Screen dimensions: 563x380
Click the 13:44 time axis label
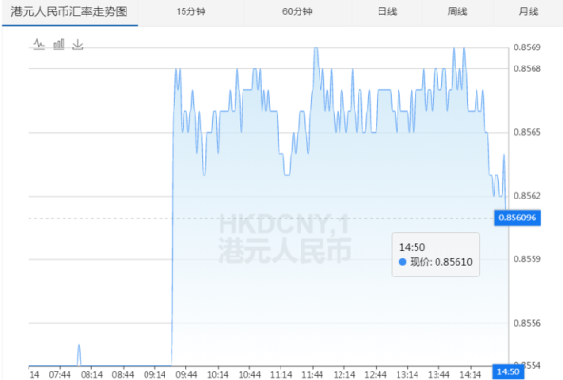(438, 375)
